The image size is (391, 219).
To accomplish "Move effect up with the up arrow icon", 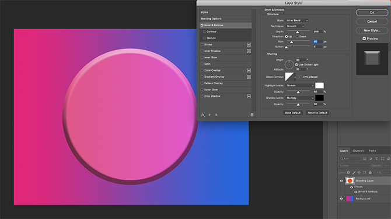I will coord(210,115).
